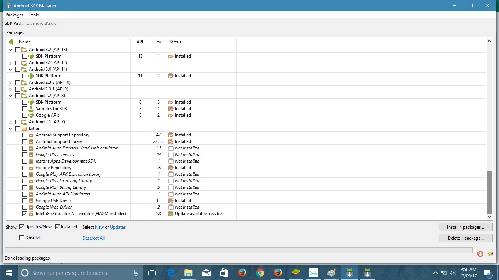Click the folder icon of Android 3.1 (API 12)

24,63
